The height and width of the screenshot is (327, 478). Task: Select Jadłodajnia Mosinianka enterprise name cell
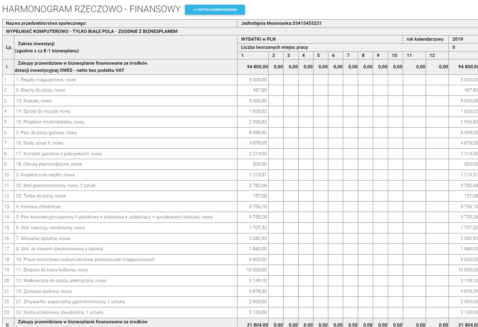(x=281, y=23)
